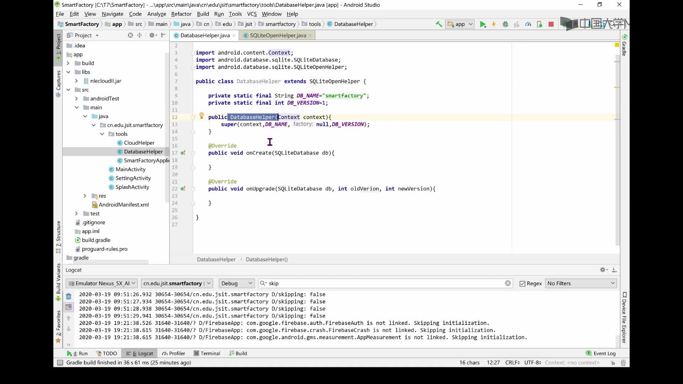This screenshot has height=384, width=683.
Task: Open the Navigate menu
Action: [x=112, y=14]
